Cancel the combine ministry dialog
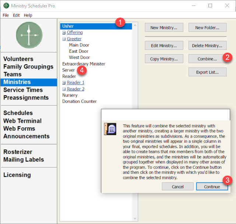The height and width of the screenshot is (224, 236). [178, 186]
